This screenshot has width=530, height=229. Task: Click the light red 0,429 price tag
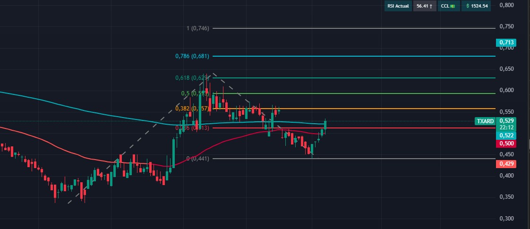click(x=505, y=164)
